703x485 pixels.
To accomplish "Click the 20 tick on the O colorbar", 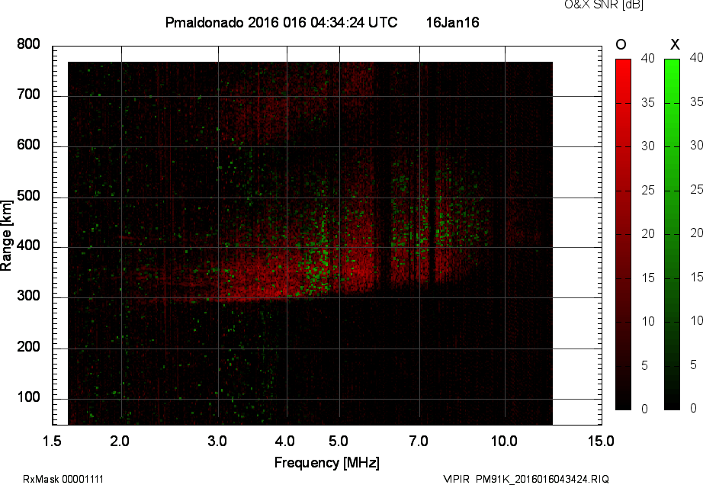I will tap(648, 234).
